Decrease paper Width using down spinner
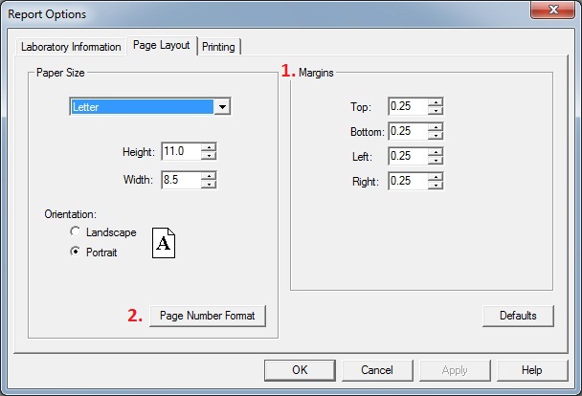Screen dimensions: 582x396 point(209,185)
